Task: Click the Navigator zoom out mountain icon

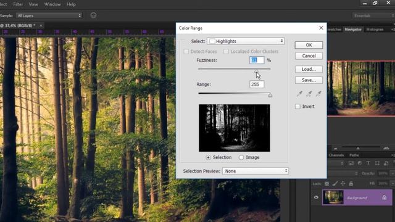Action: tap(335, 149)
